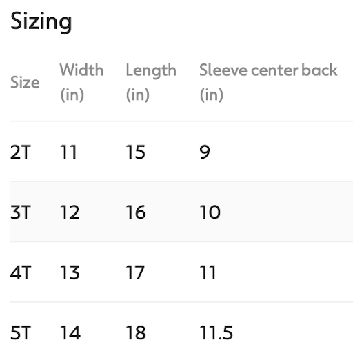Select the 3T size row label
The image size is (353, 358).
(21, 212)
